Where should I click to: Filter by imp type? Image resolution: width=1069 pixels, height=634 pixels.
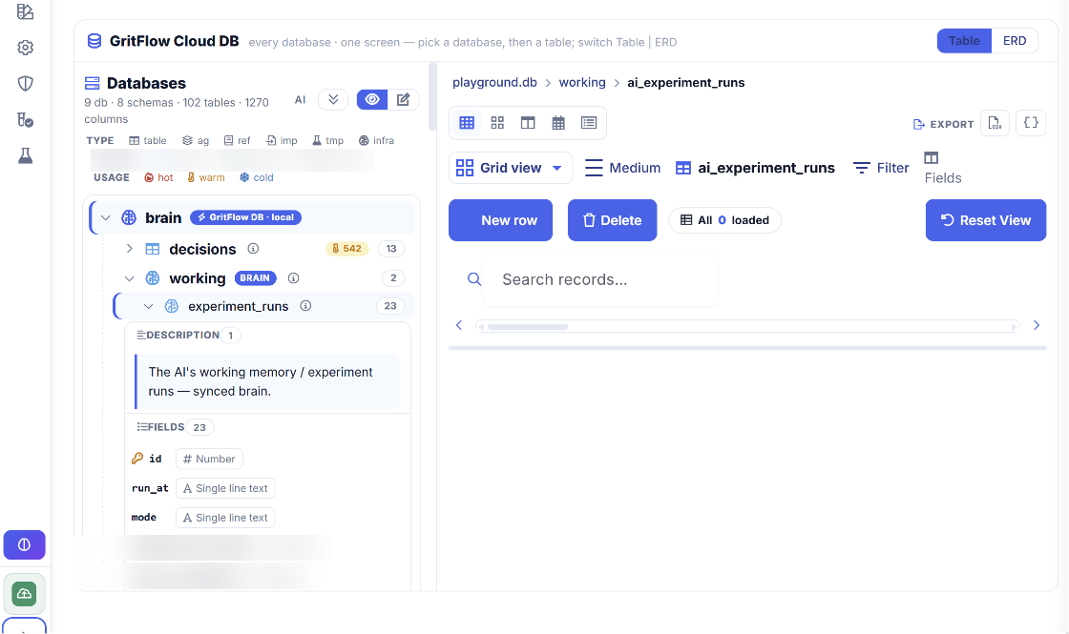pos(282,140)
